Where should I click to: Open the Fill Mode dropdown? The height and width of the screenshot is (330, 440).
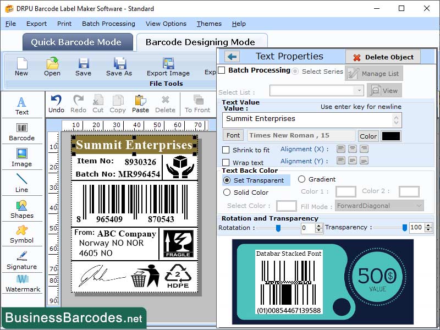coord(379,205)
